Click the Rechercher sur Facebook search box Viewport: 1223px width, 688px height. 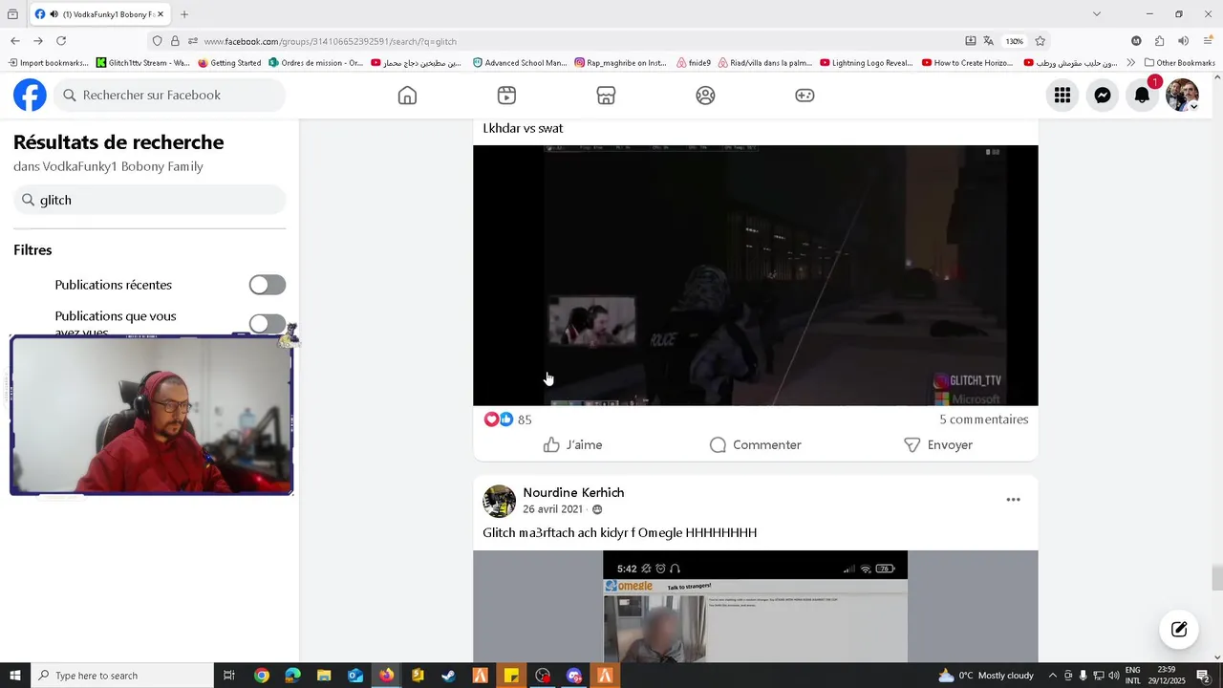point(168,95)
